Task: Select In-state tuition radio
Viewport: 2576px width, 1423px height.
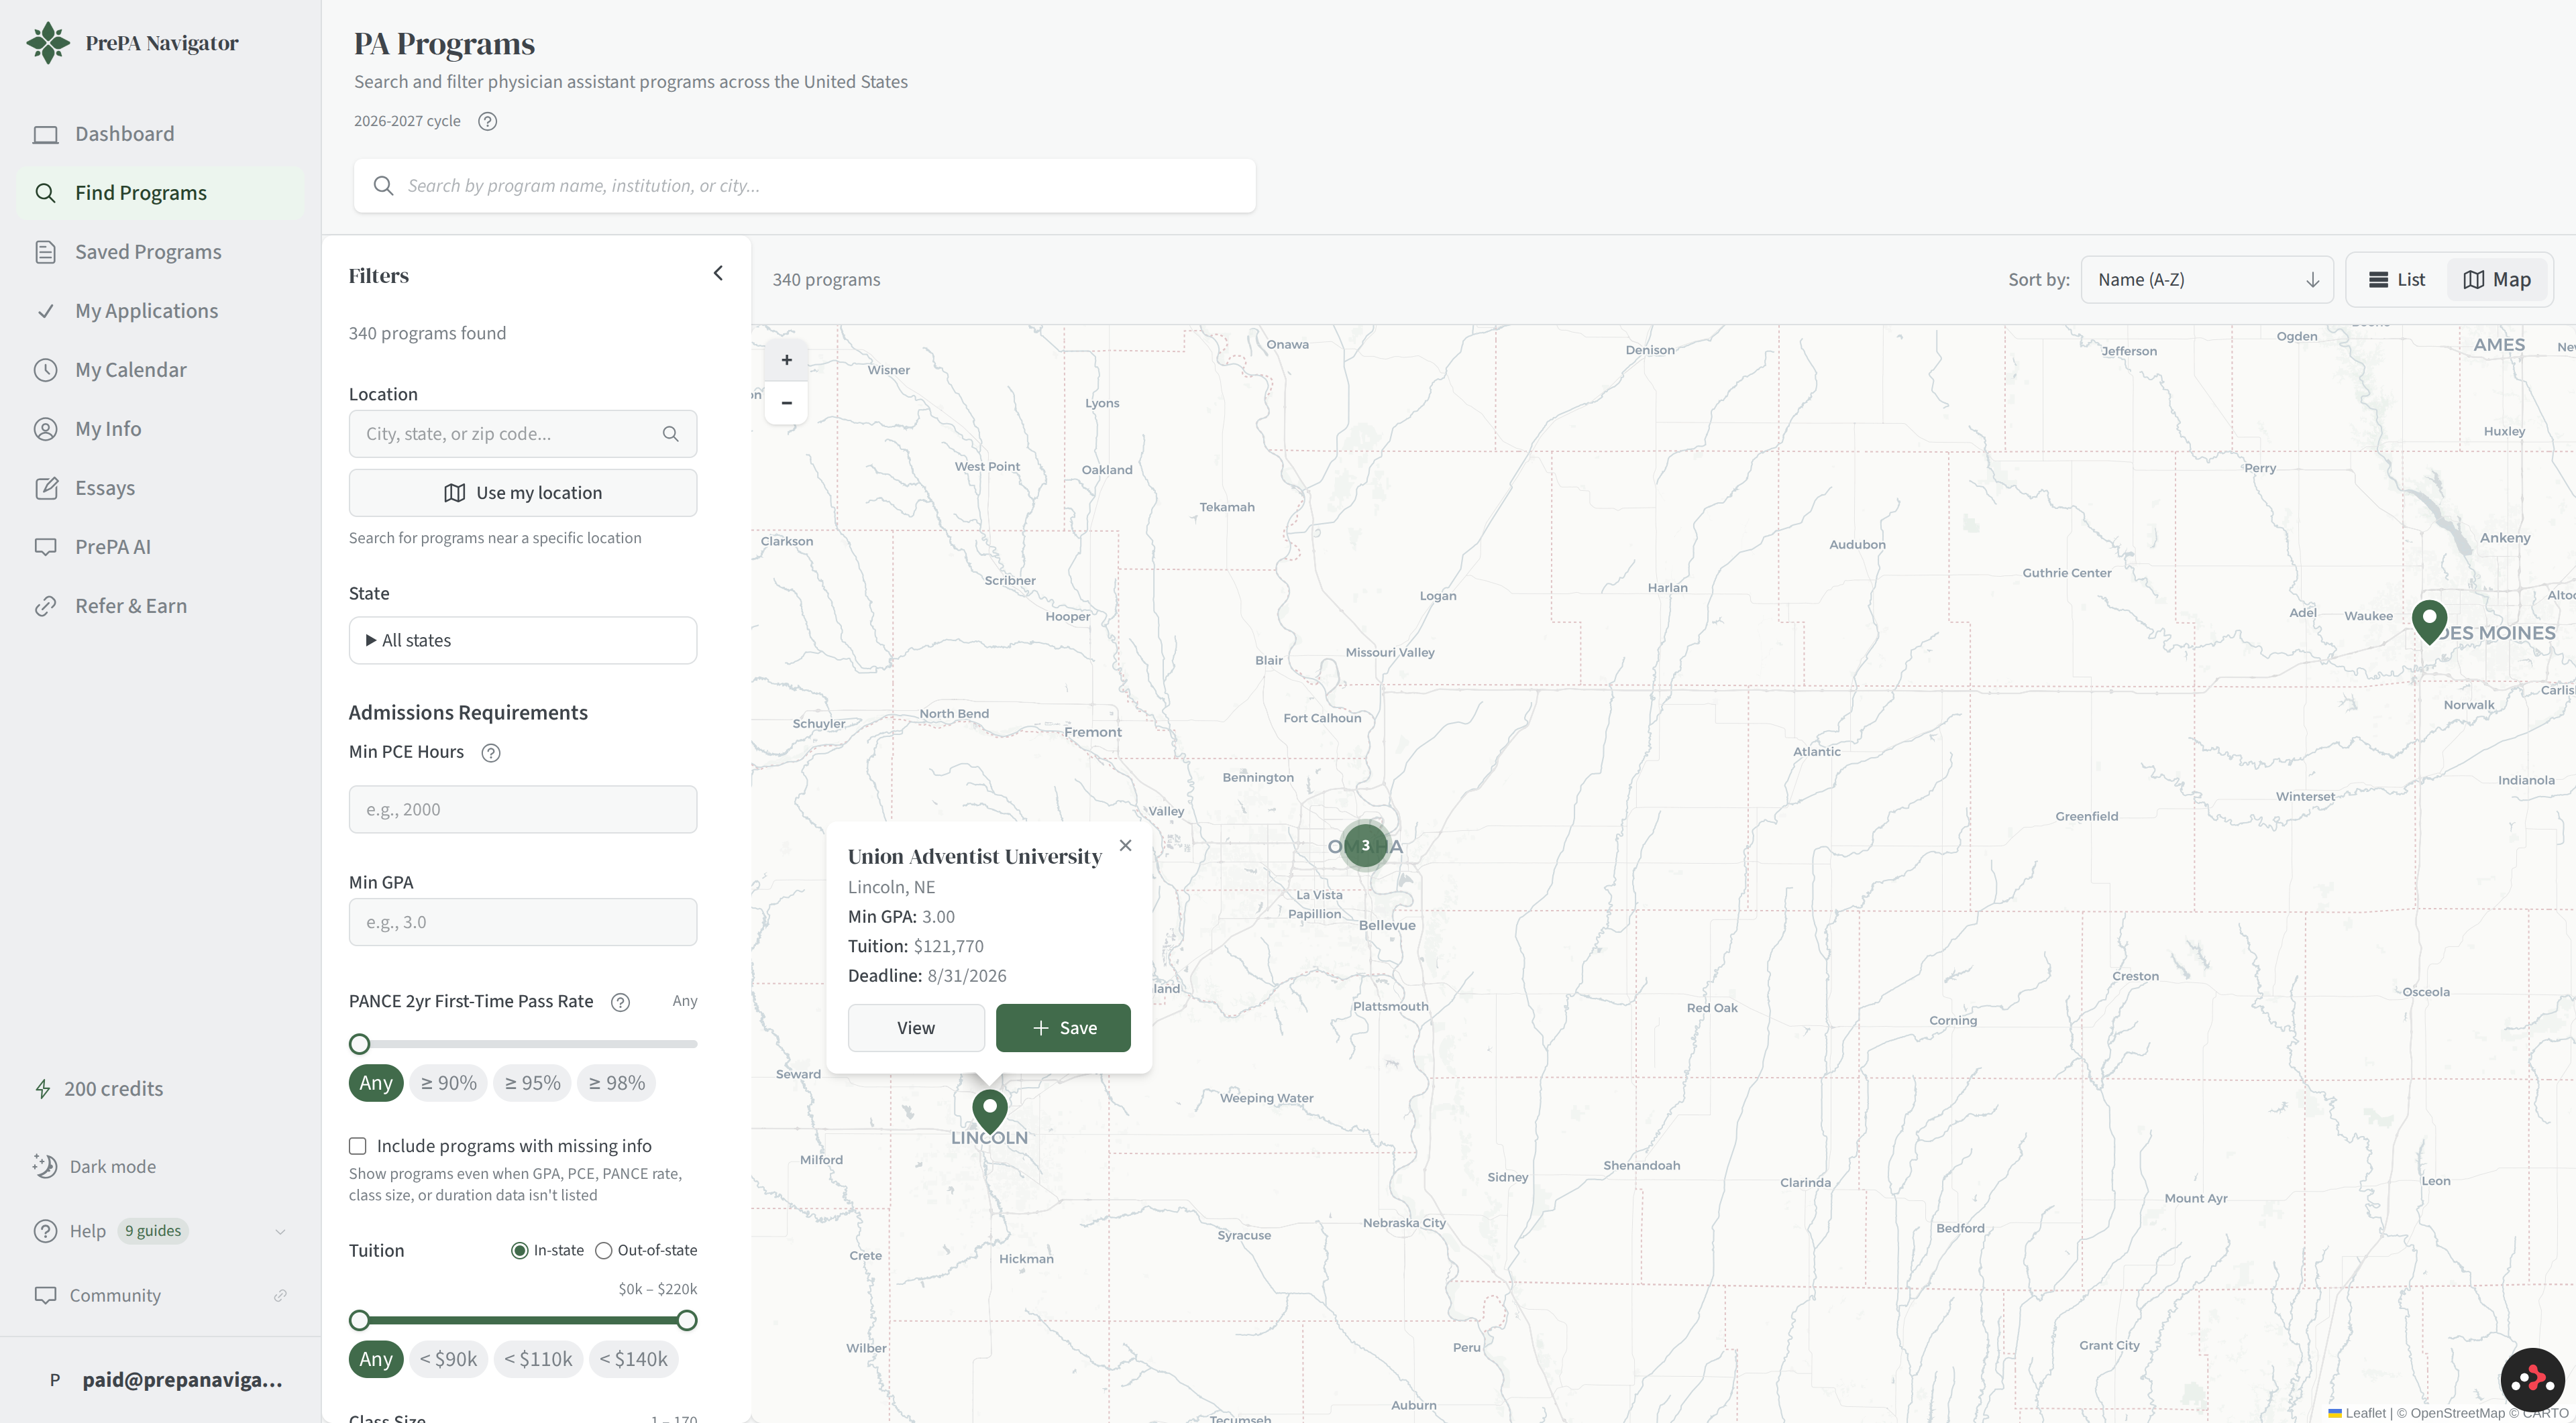Action: pyautogui.click(x=519, y=1251)
